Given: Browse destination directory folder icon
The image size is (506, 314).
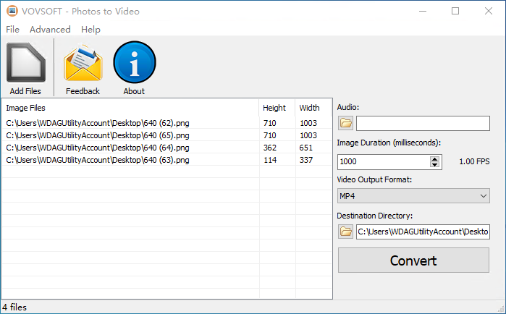Looking at the screenshot, I should [345, 232].
